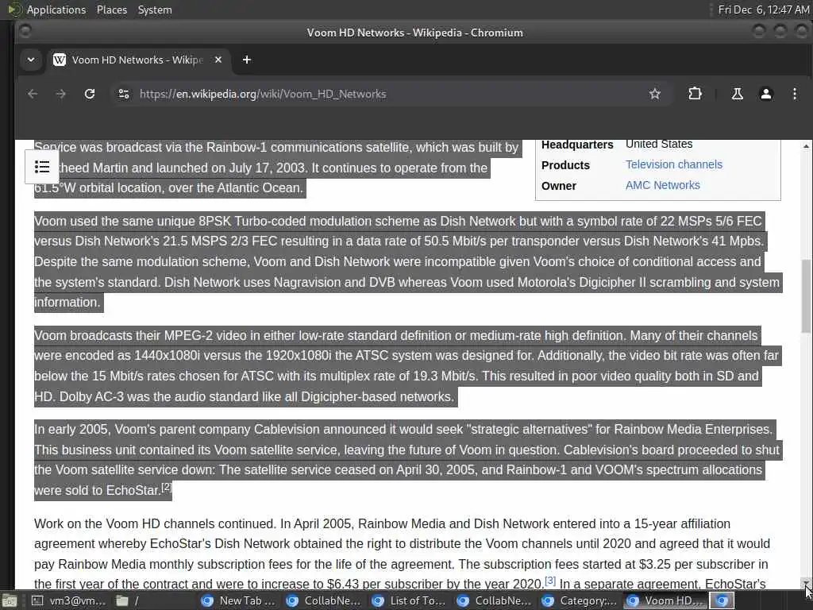Viewport: 813px width, 610px height.
Task: Go forward to the next page
Action: pos(60,94)
